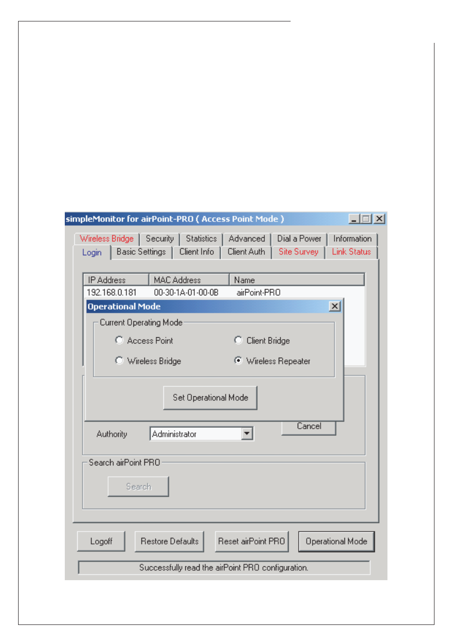Click Reset airPoint PRO button
Viewport: 454px width, 644px height.
(x=252, y=542)
